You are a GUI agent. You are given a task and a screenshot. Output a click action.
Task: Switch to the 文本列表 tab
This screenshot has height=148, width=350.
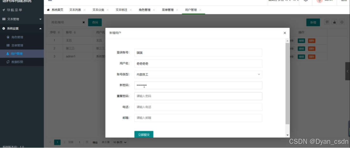[x=75, y=10]
